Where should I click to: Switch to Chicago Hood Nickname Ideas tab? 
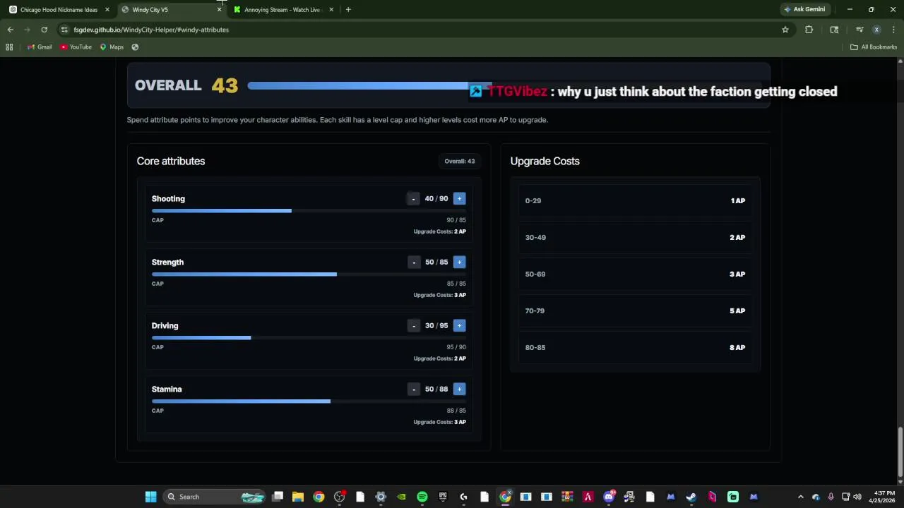[x=59, y=10]
